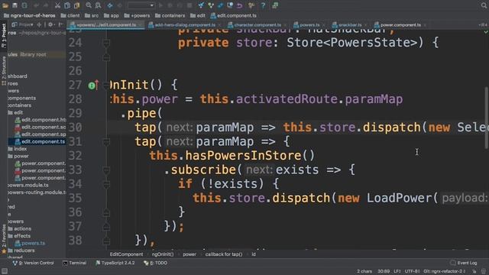Click the Copy toolbar icon
Image resolution: width=489 pixels, height=275 pixels.
tap(67, 5)
